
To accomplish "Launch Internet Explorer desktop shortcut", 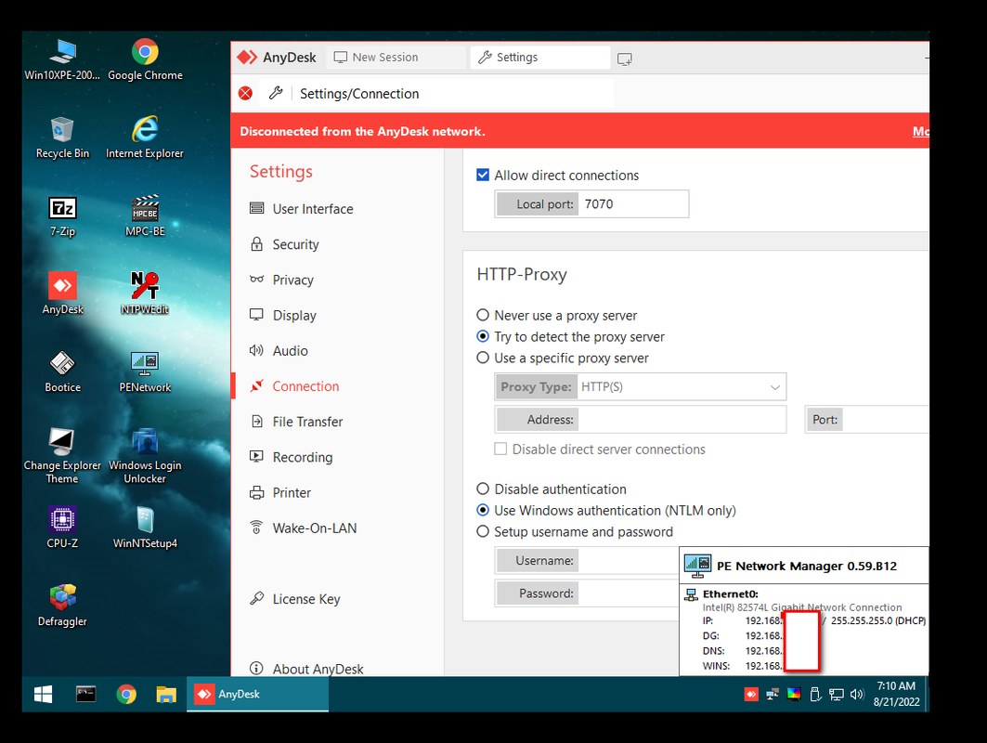I will coord(145,137).
